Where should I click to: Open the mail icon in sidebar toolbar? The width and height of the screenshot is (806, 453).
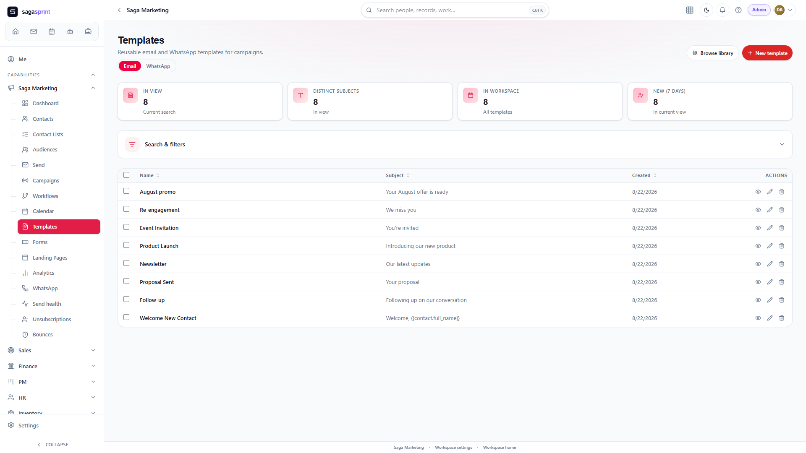(34, 31)
